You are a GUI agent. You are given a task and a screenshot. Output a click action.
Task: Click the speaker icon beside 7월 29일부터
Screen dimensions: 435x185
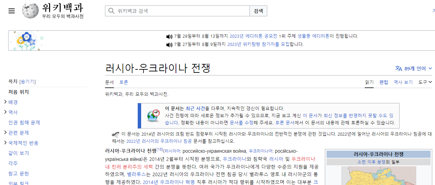pos(169,36)
